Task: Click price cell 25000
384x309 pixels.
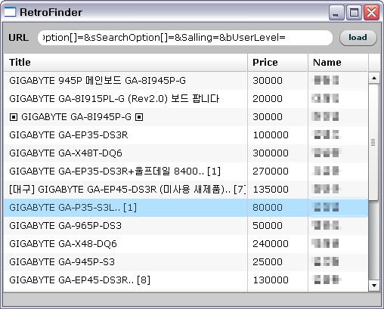Action: tap(277, 262)
